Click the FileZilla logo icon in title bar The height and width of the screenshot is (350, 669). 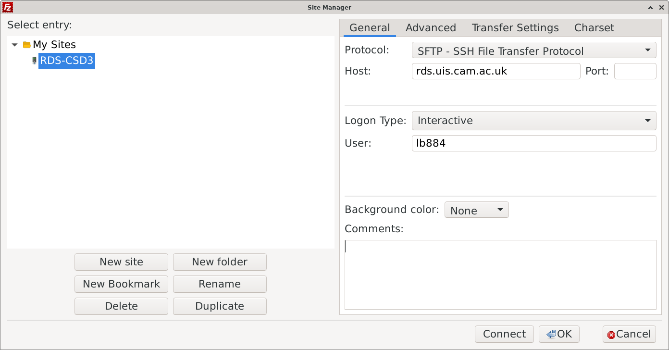click(x=7, y=7)
